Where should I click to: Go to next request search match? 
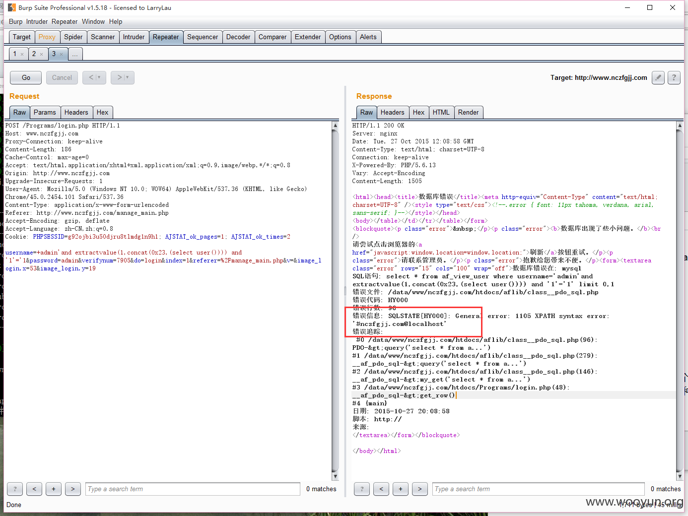(73, 489)
